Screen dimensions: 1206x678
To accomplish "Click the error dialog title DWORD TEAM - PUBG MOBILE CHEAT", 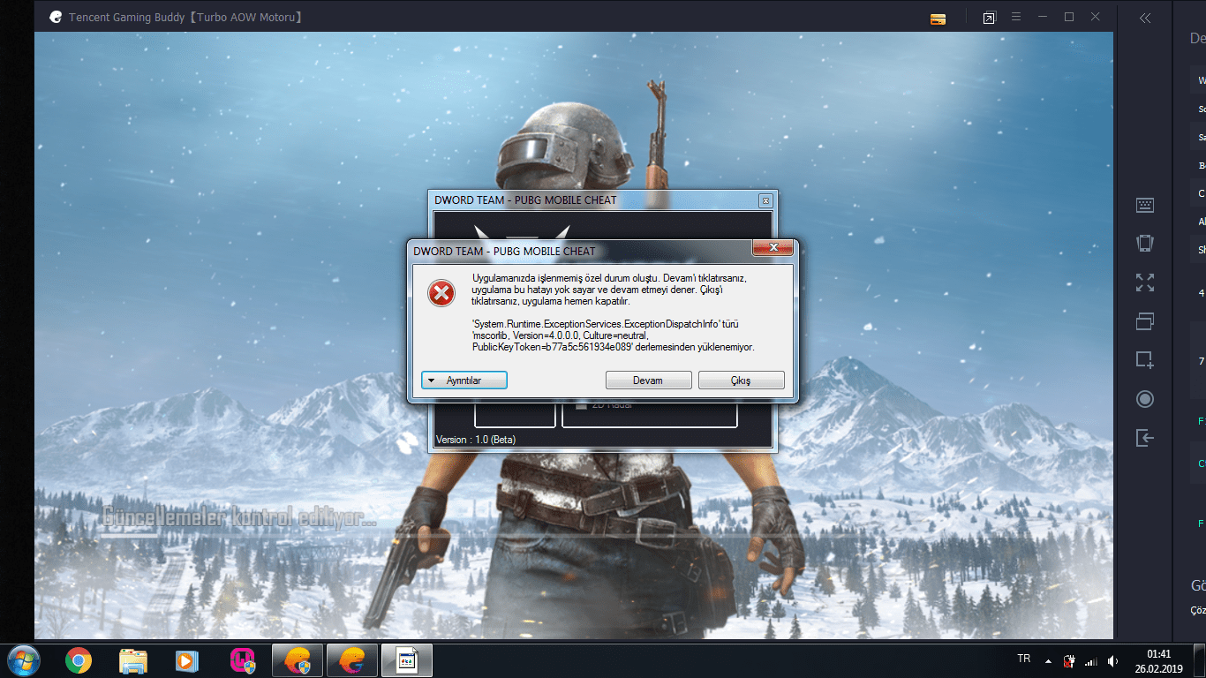I will (504, 252).
